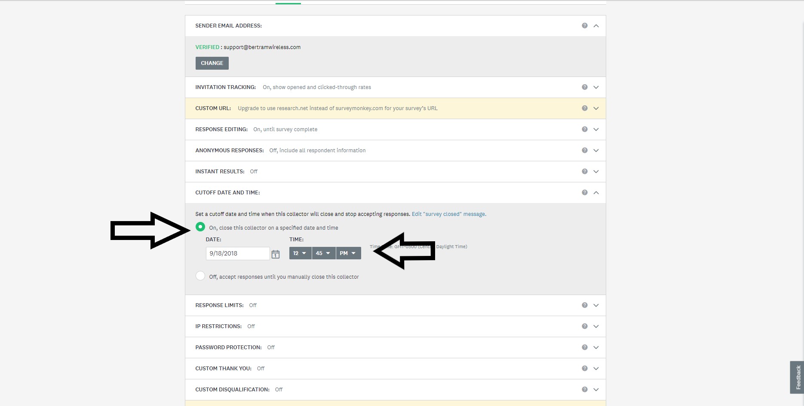
Task: Open the calendar date picker icon
Action: pyautogui.click(x=276, y=254)
